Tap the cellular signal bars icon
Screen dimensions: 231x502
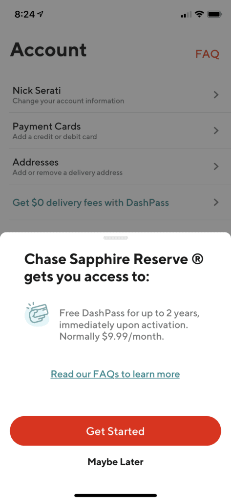[186, 15]
